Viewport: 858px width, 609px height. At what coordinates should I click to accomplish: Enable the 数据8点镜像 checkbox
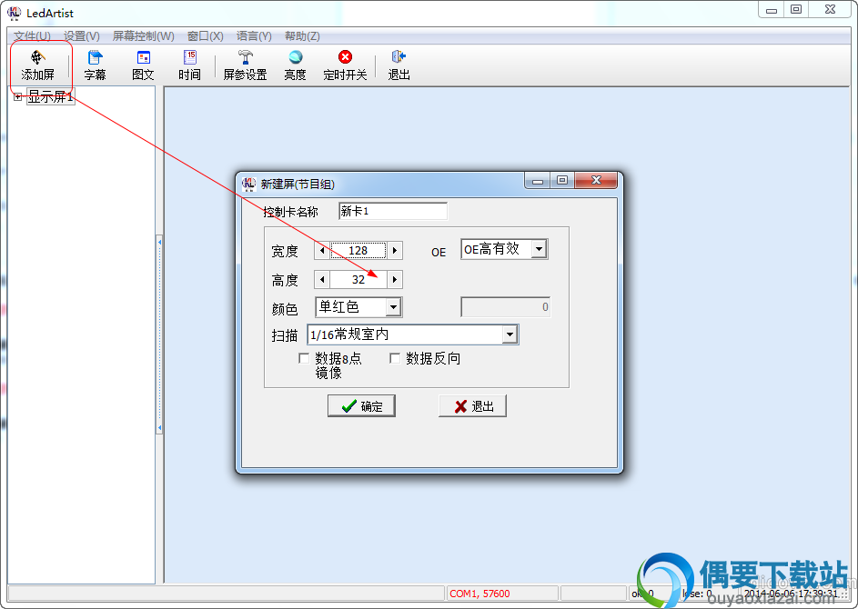(304, 358)
